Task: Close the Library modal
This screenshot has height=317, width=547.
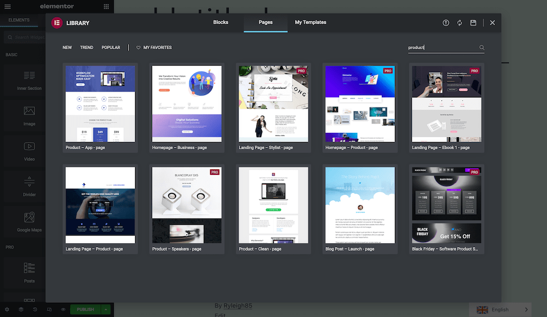Action: [492, 22]
